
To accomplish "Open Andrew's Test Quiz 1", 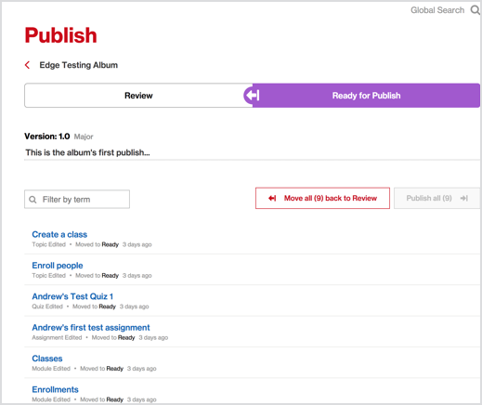I will [72, 296].
